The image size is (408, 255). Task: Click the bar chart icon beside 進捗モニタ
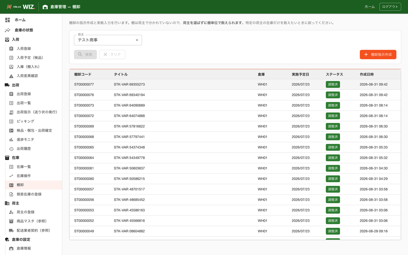point(11,140)
